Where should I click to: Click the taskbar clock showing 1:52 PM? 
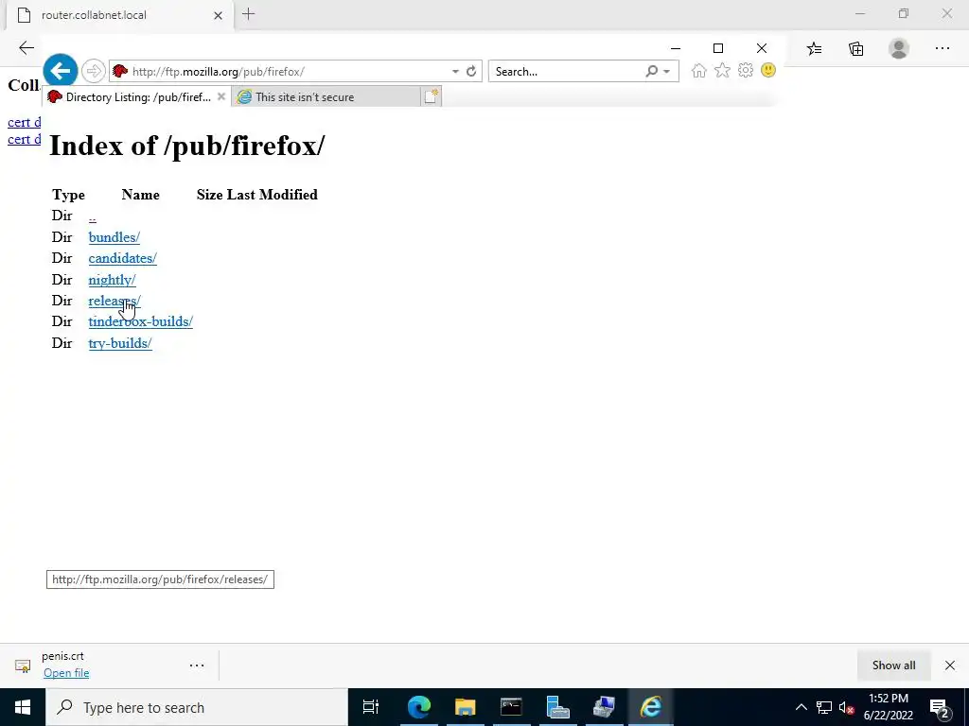pyautogui.click(x=888, y=707)
